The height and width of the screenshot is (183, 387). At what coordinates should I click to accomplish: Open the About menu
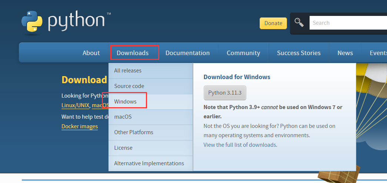91,53
